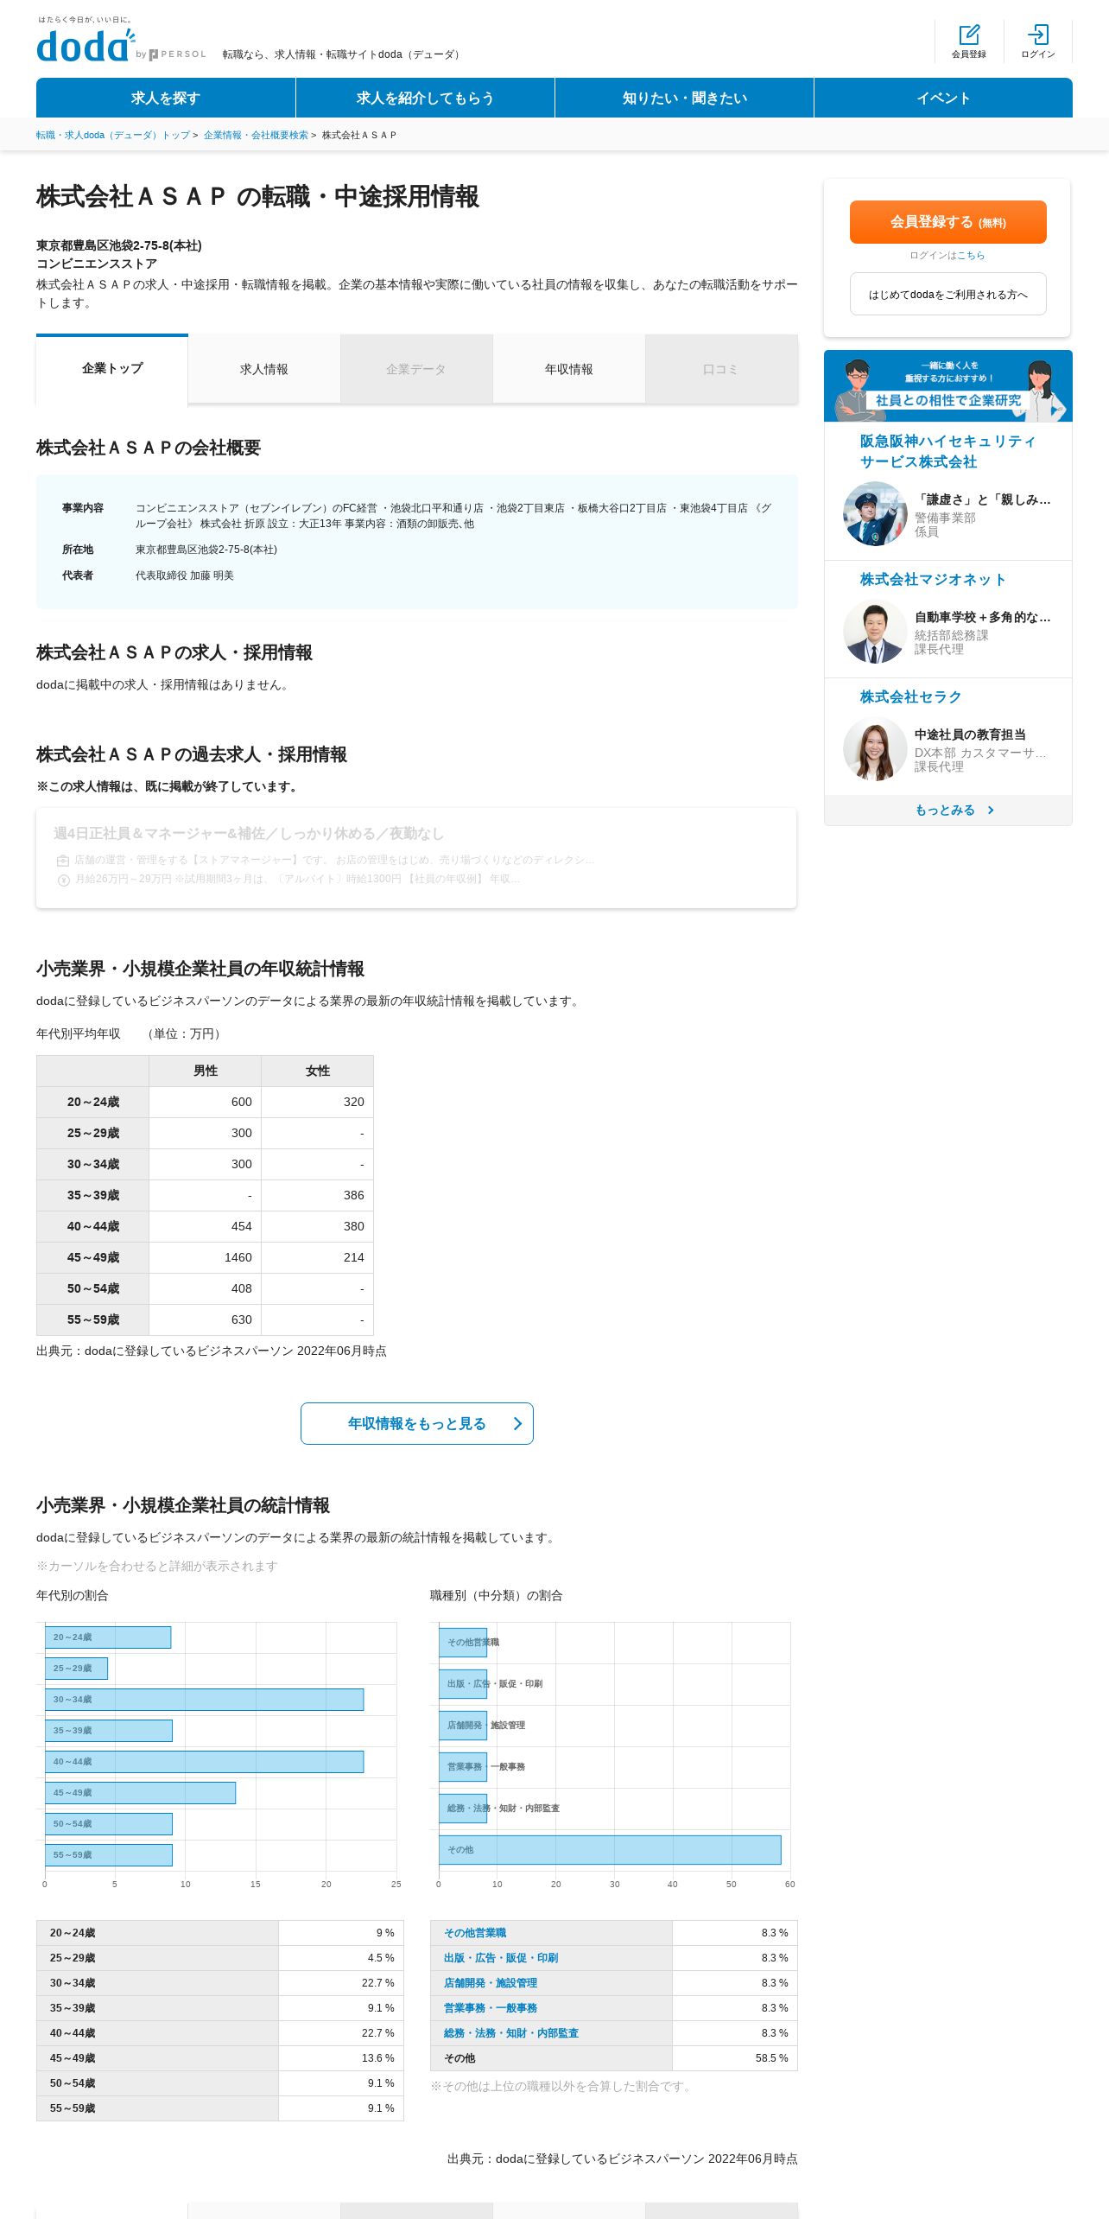Click 「謙虚さ」と「親しみ… employee headline
This screenshot has height=2219, width=1109.
click(x=983, y=499)
